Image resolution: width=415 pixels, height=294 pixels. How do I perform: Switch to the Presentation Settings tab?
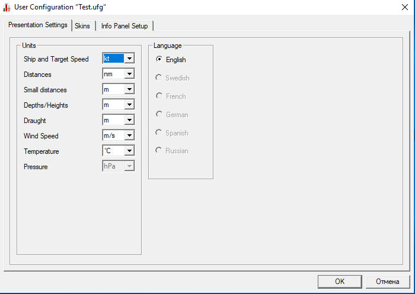pyautogui.click(x=37, y=25)
